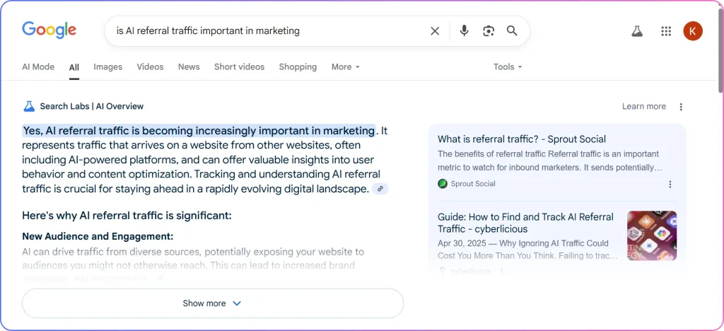The image size is (724, 331).
Task: Click the Sprout Social source name
Action: (473, 184)
